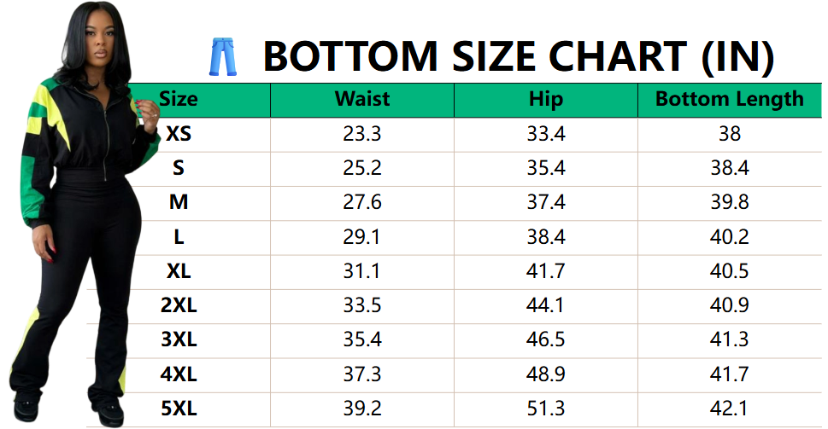Choose the XS size row label
Viewport: 828px width, 429px height.
coord(179,134)
